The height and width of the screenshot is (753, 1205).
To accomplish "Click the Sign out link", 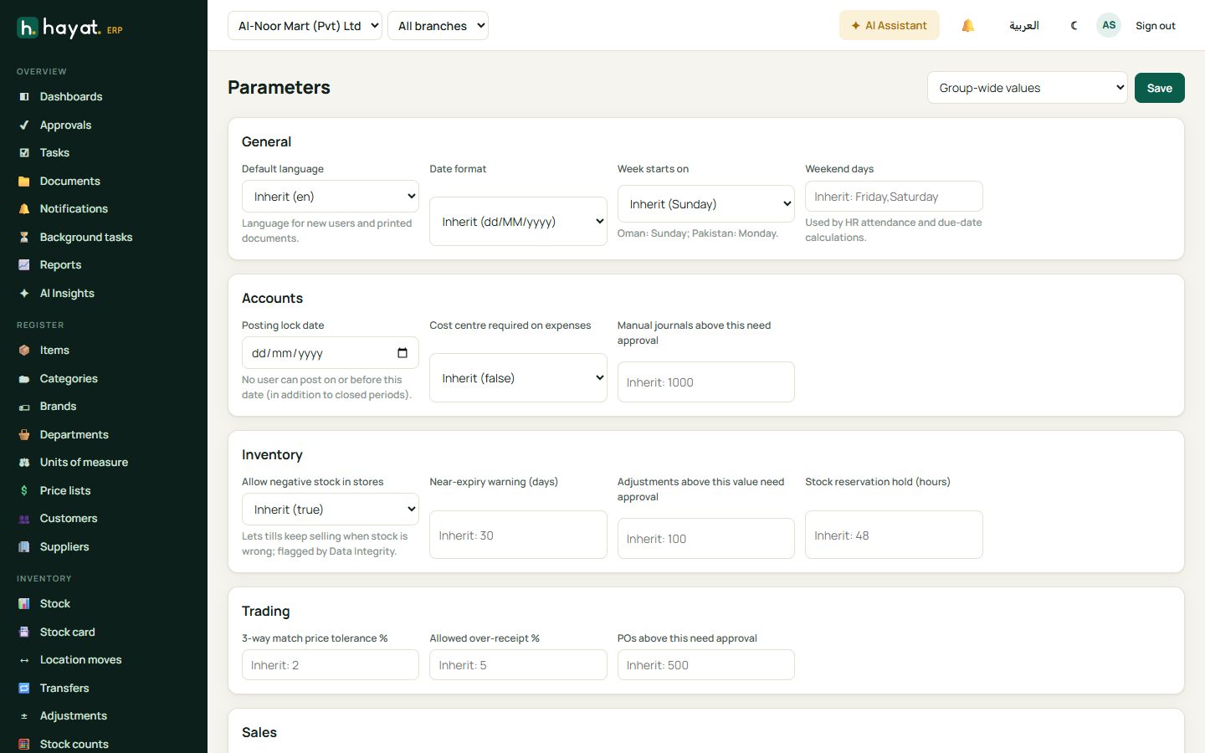I will pos(1156,26).
